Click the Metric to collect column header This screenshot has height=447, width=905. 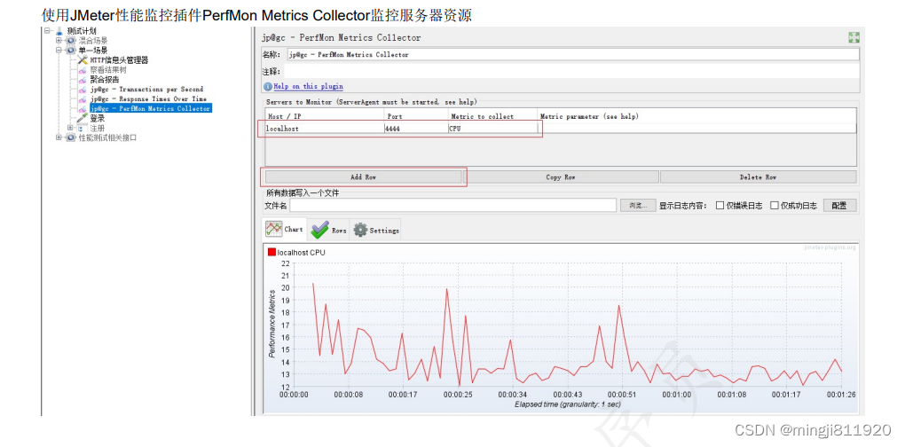point(492,116)
